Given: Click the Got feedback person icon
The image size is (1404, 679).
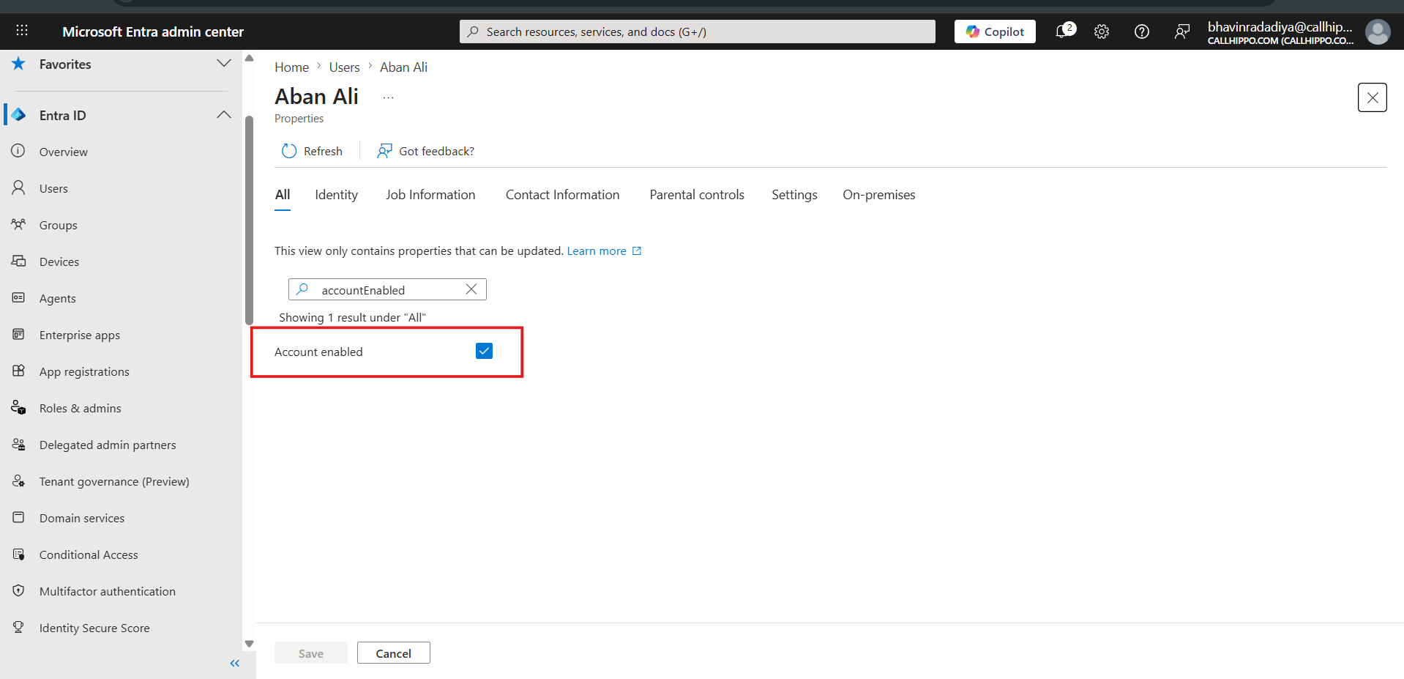Looking at the screenshot, I should pyautogui.click(x=384, y=151).
